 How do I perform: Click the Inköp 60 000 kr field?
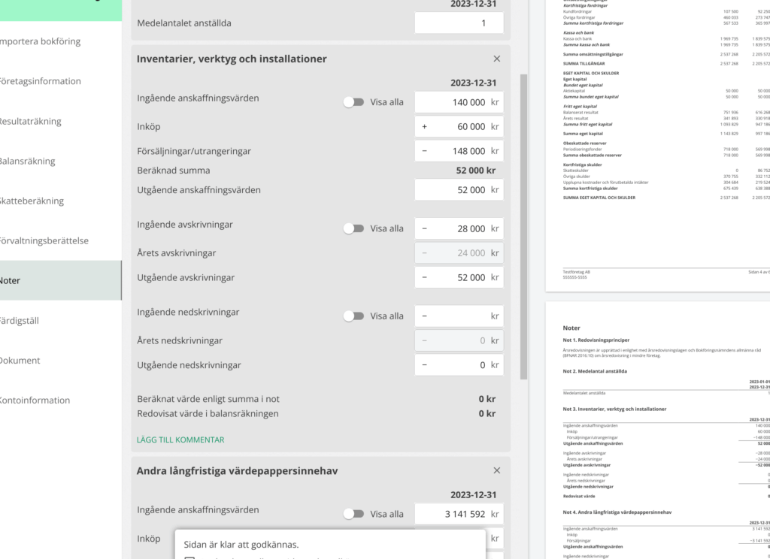(459, 127)
